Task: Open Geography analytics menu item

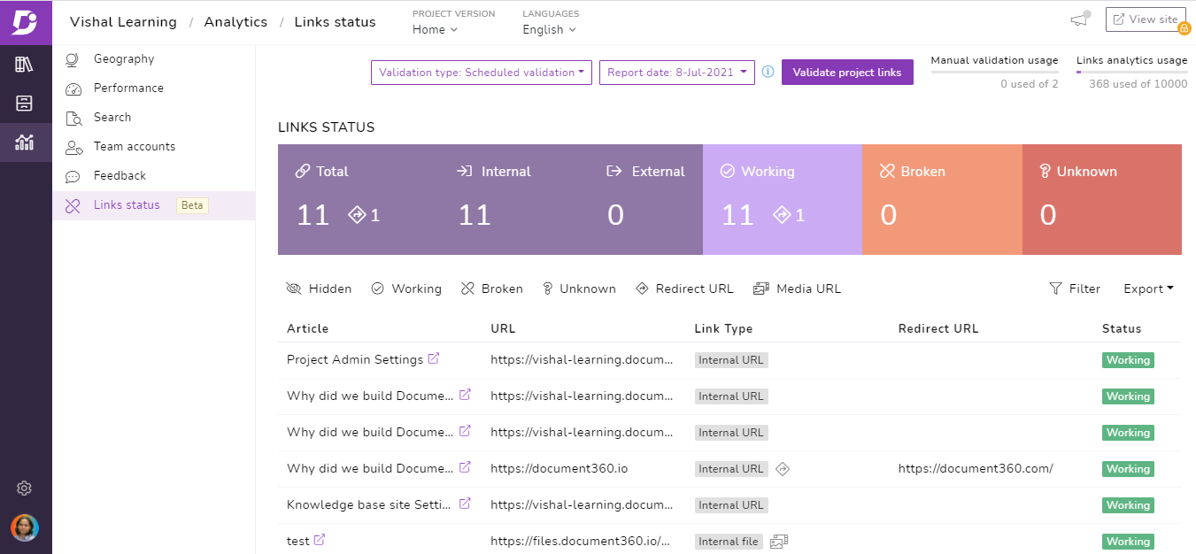Action: (x=153, y=58)
